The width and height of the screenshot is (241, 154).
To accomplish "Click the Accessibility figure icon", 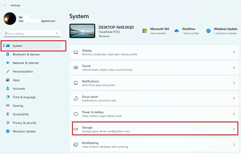I will pos(8,114).
